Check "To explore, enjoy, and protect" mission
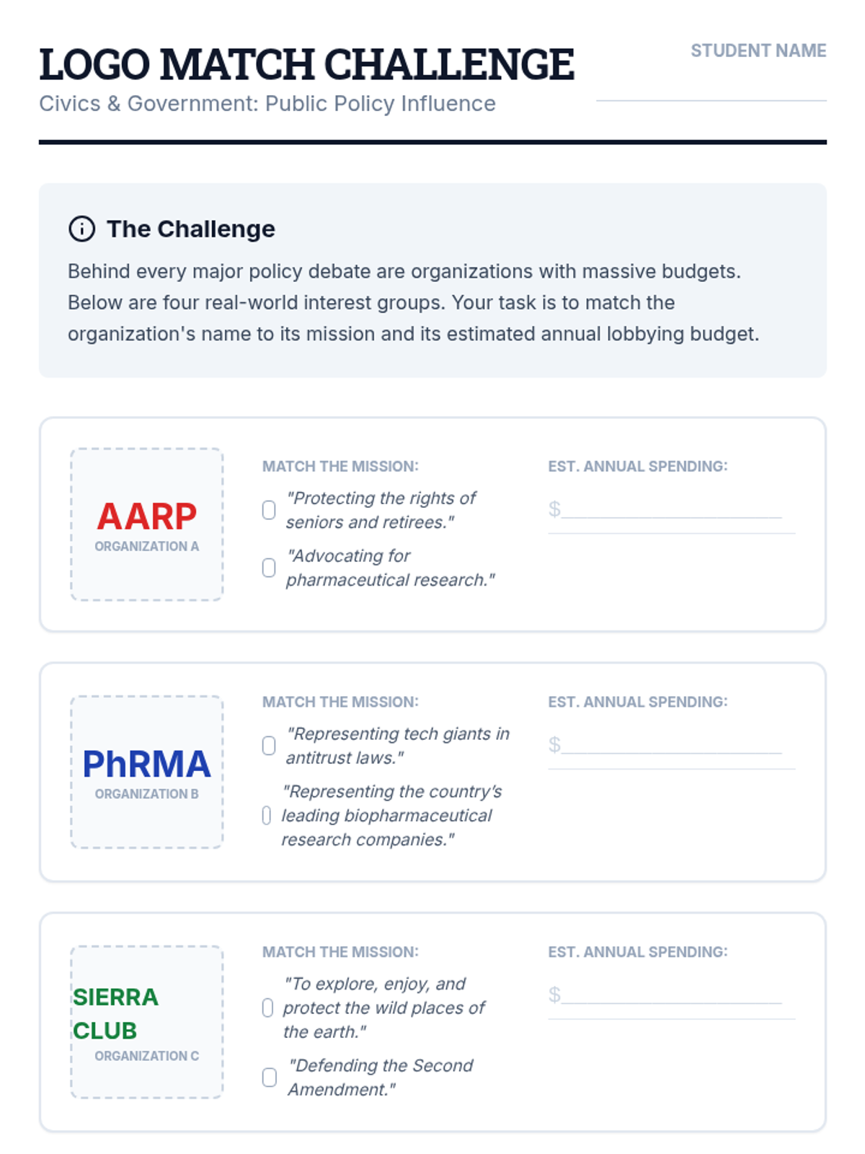The height and width of the screenshot is (1154, 865). (x=267, y=1008)
